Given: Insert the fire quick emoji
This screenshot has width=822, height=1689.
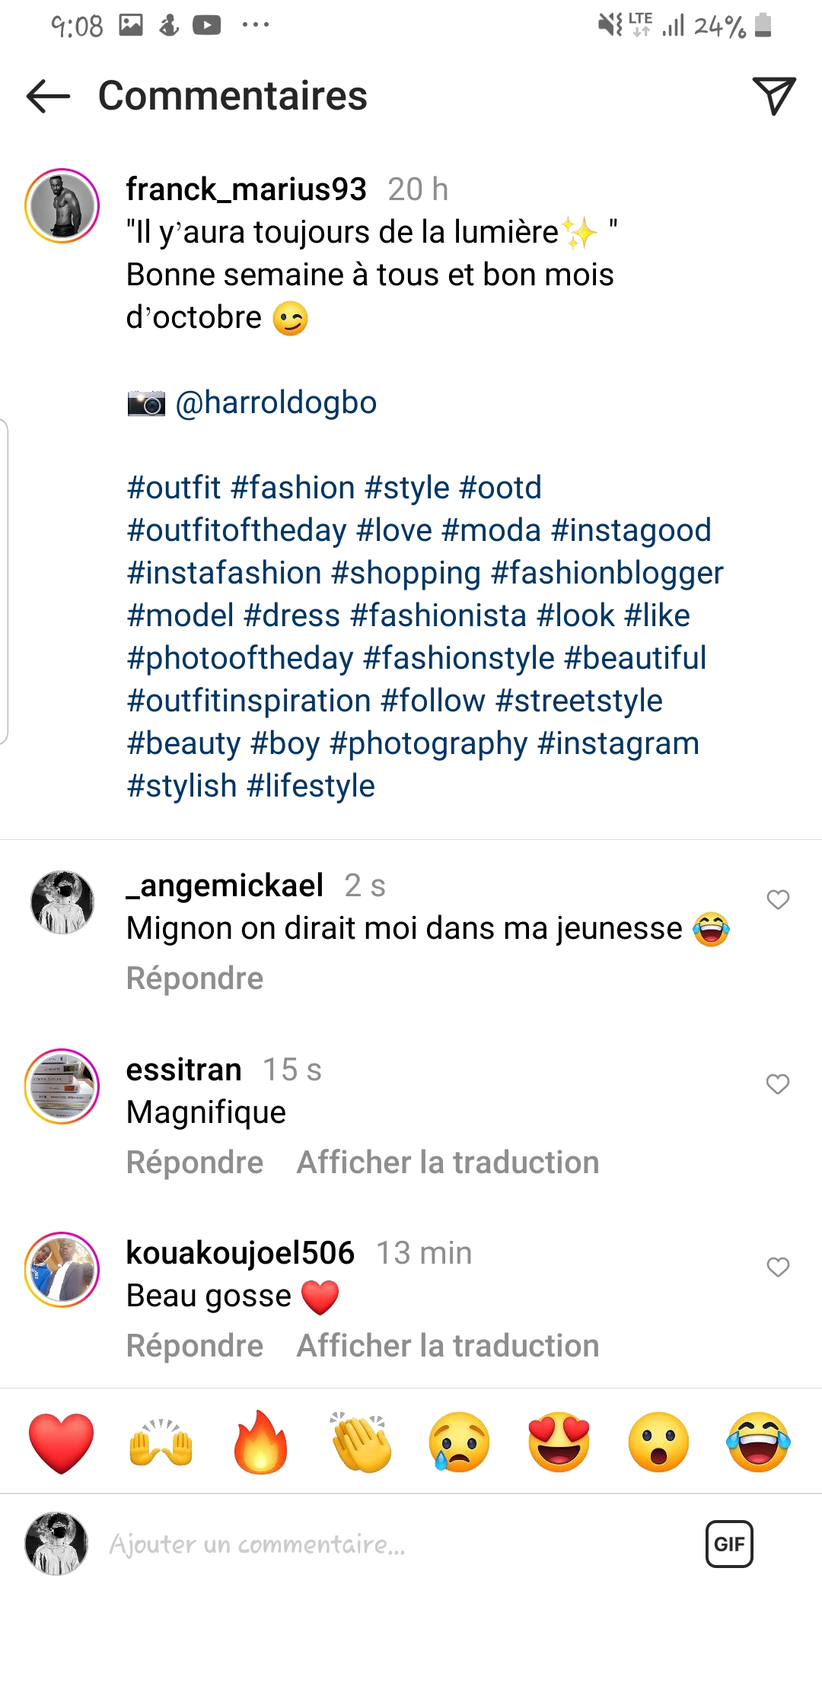Looking at the screenshot, I should (260, 1442).
